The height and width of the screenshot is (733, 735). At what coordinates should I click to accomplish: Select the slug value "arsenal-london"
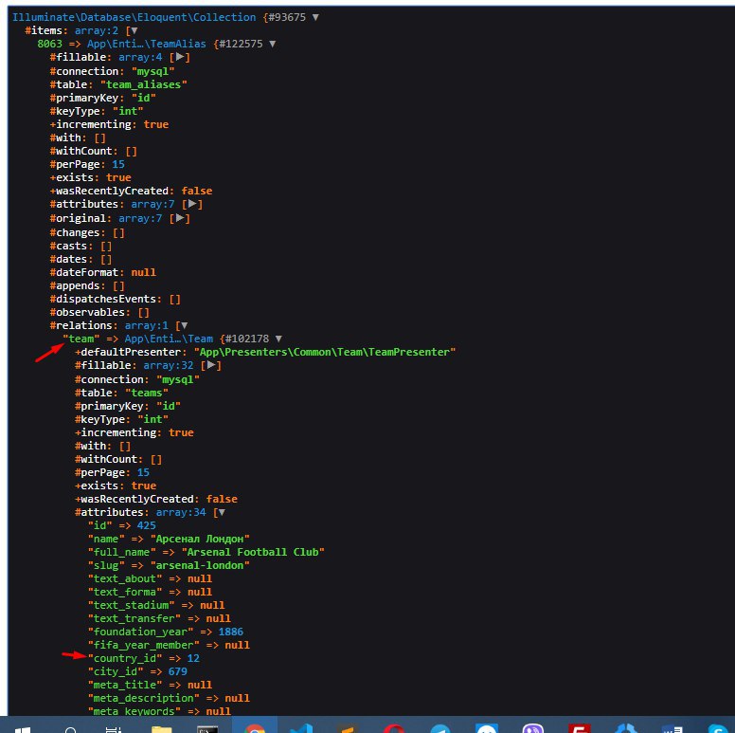coord(200,565)
